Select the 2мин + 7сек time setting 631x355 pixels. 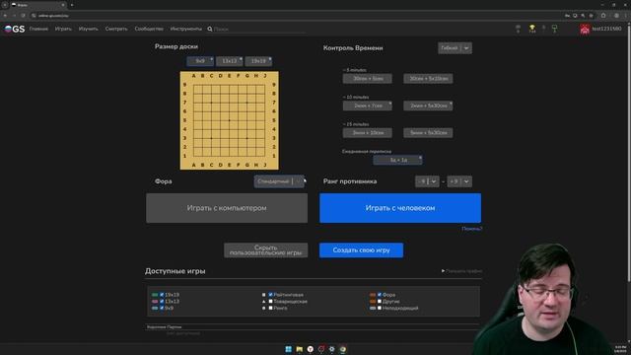(x=368, y=106)
